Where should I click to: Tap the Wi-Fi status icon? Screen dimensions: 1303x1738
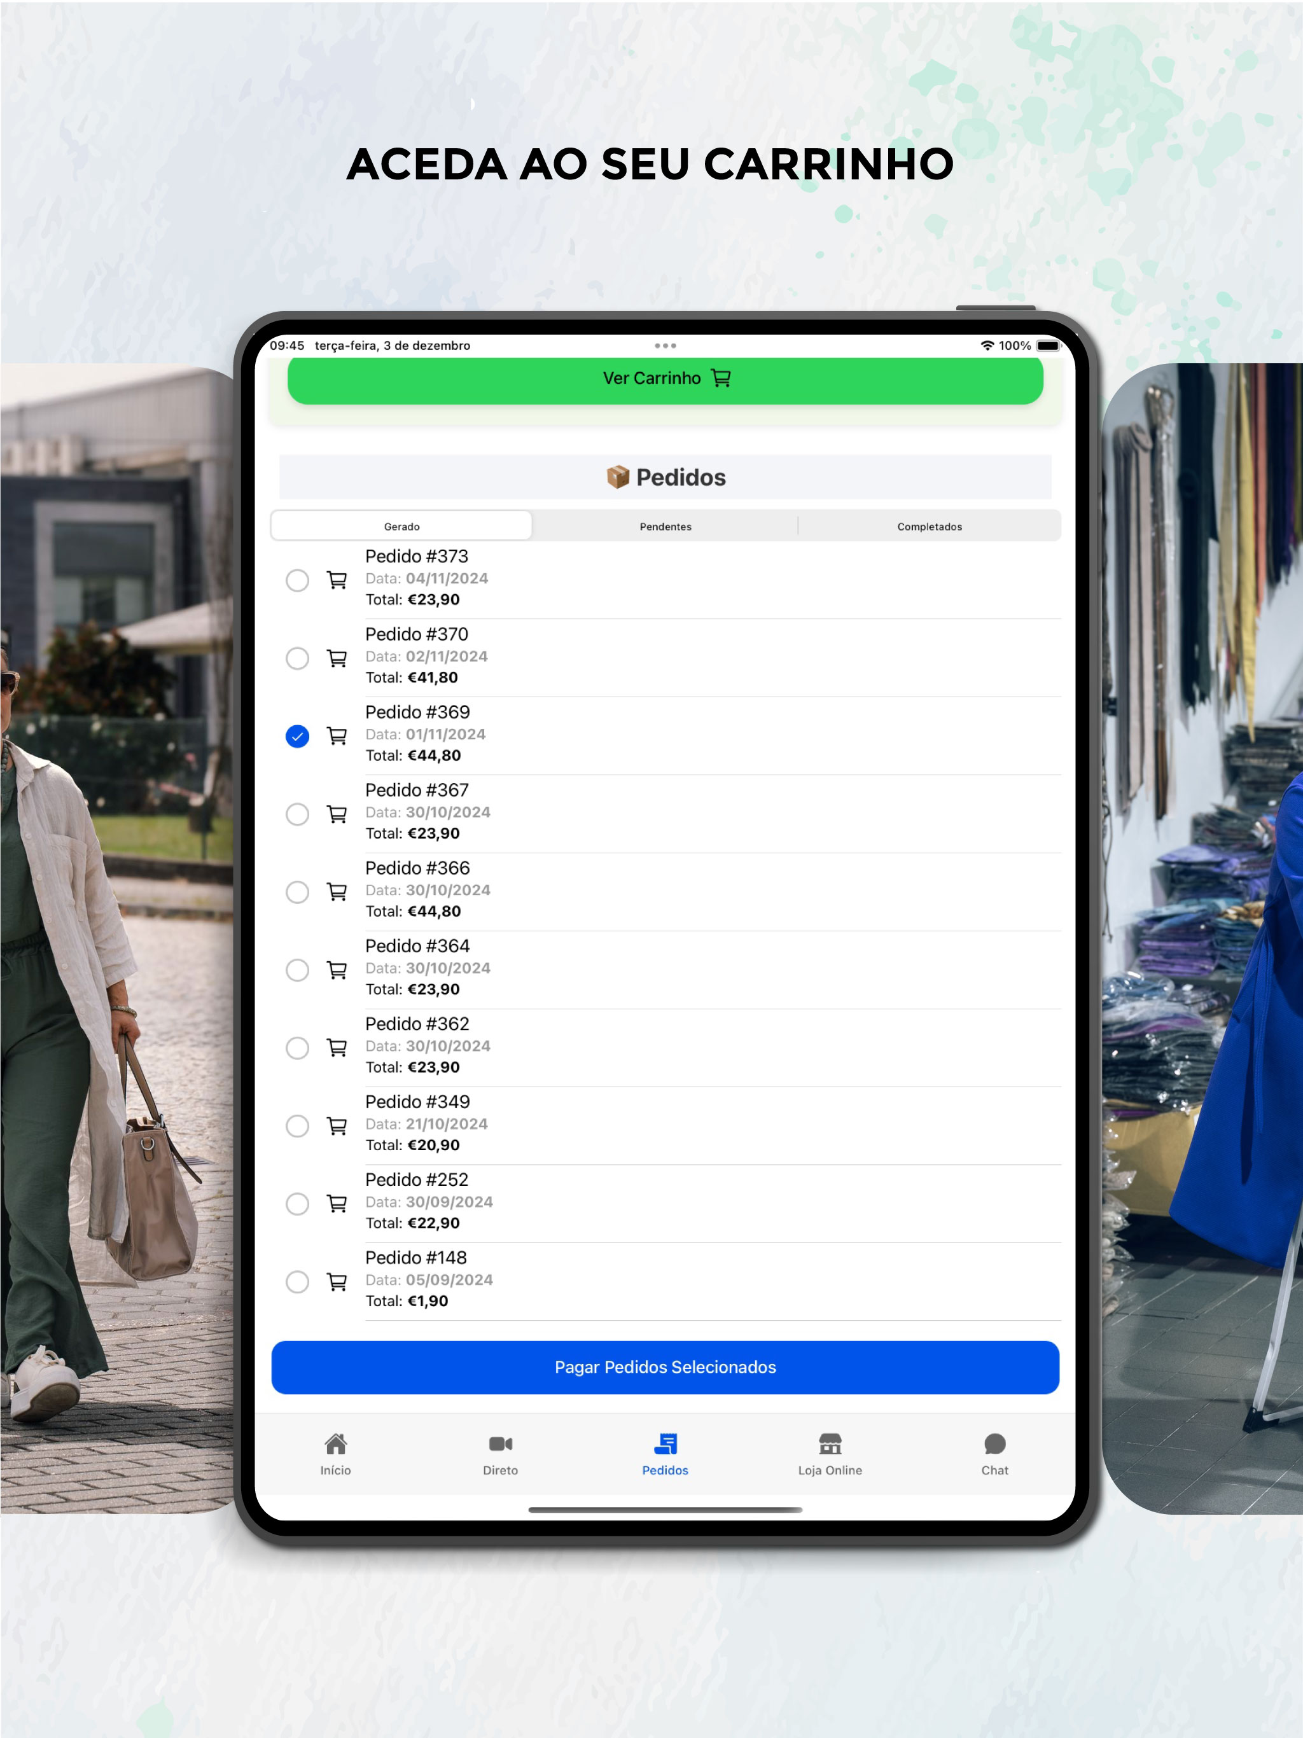tap(987, 345)
